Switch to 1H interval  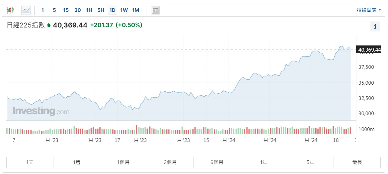tap(89, 10)
